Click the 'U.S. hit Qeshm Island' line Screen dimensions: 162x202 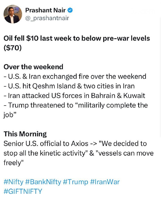(x=69, y=86)
